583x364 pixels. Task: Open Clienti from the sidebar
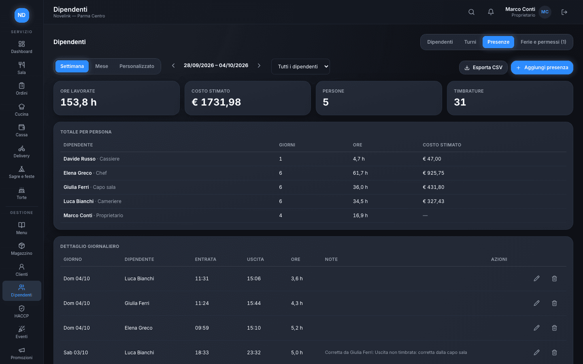click(21, 270)
